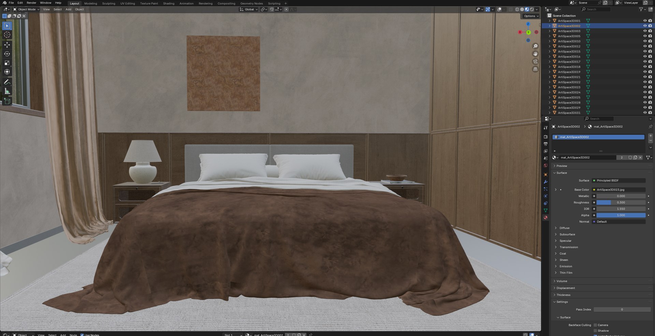The width and height of the screenshot is (655, 336).
Task: Click Principled BSDF surface shader button
Action: pyautogui.click(x=619, y=180)
